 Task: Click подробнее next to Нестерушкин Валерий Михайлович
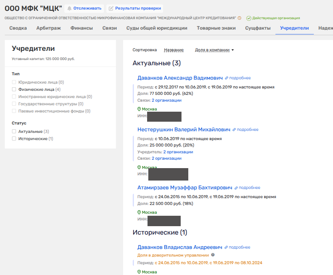point(247,130)
